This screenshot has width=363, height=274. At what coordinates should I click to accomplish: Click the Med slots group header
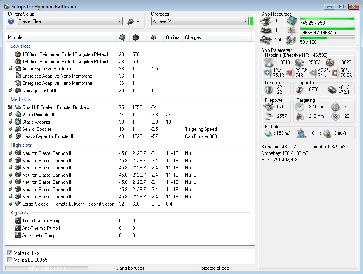[x=21, y=99]
